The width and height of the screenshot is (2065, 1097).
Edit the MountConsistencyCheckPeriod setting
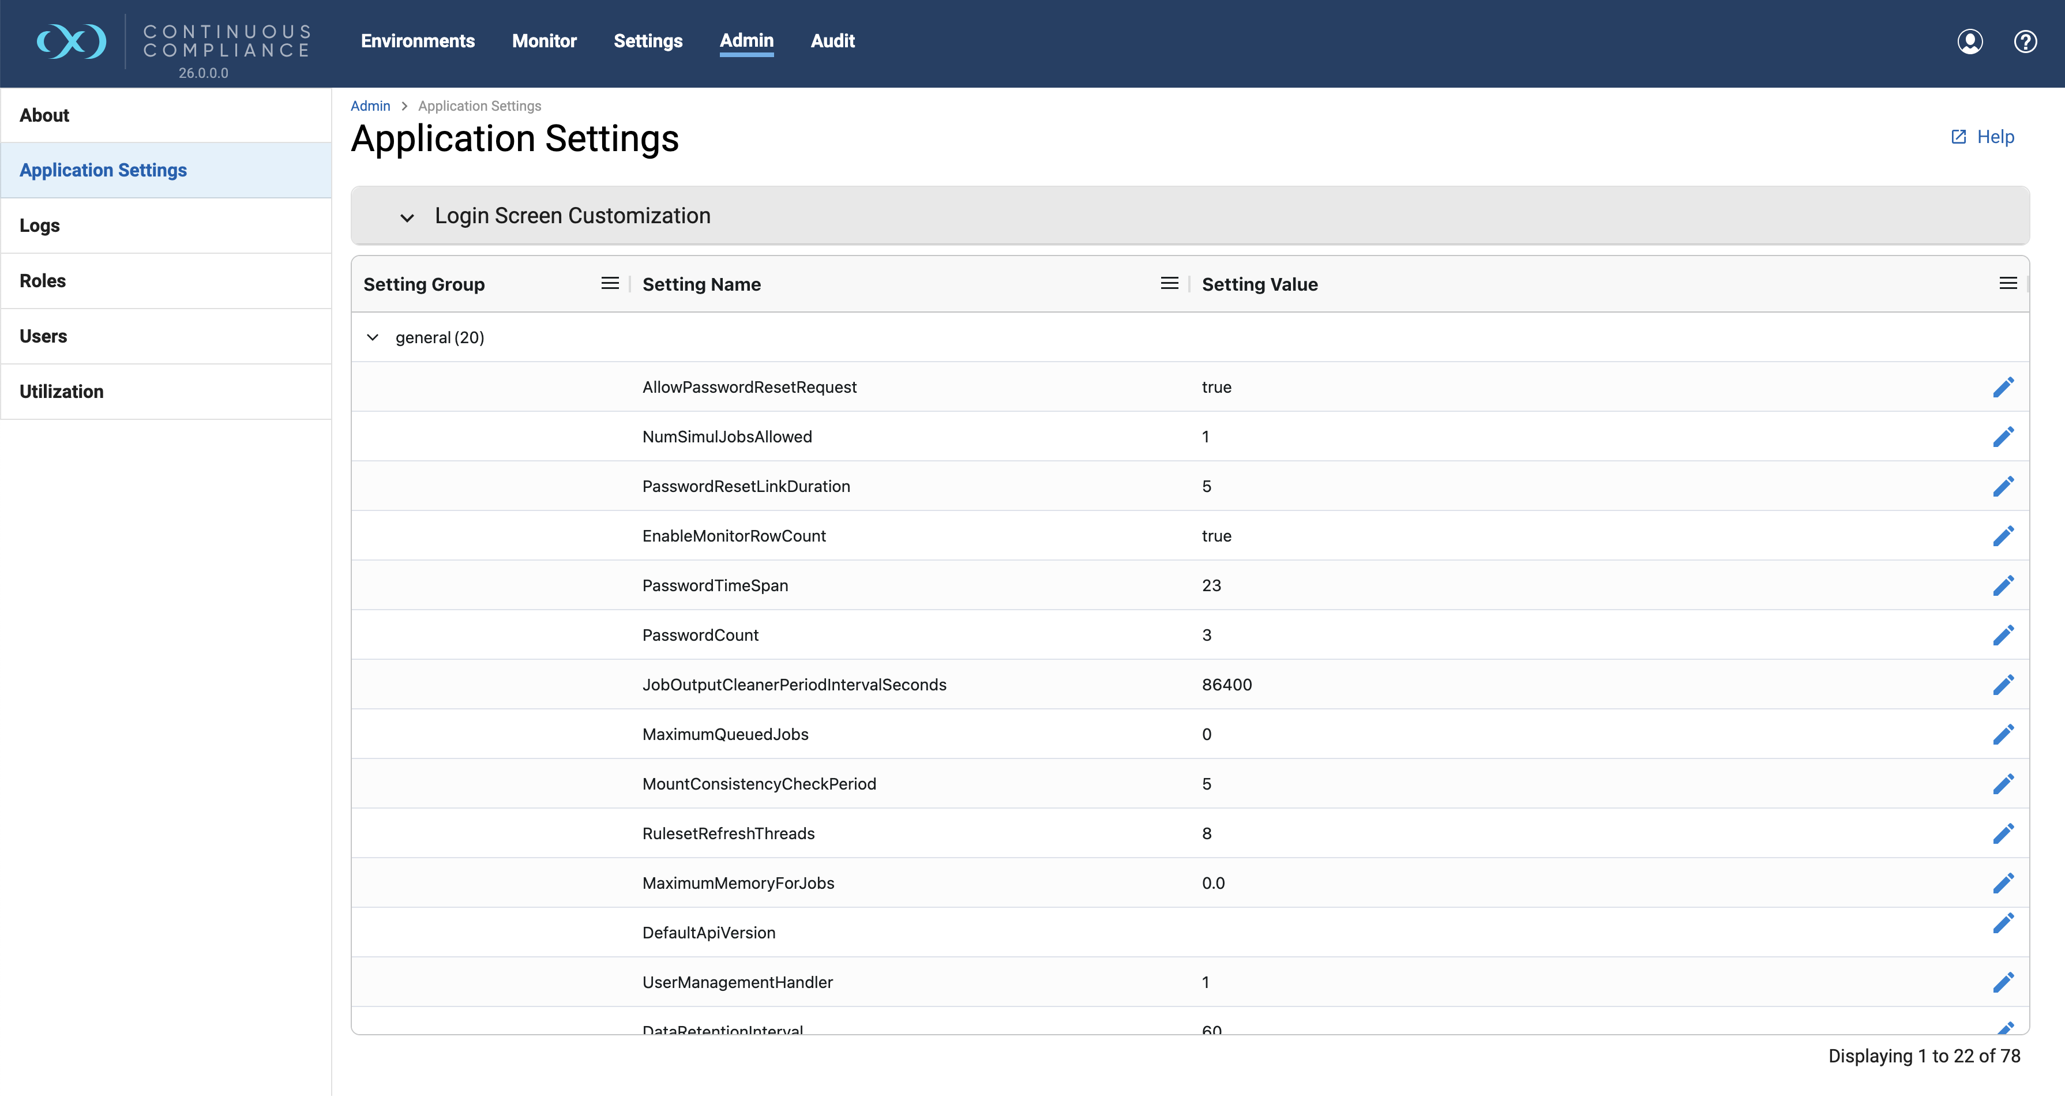(x=2003, y=784)
